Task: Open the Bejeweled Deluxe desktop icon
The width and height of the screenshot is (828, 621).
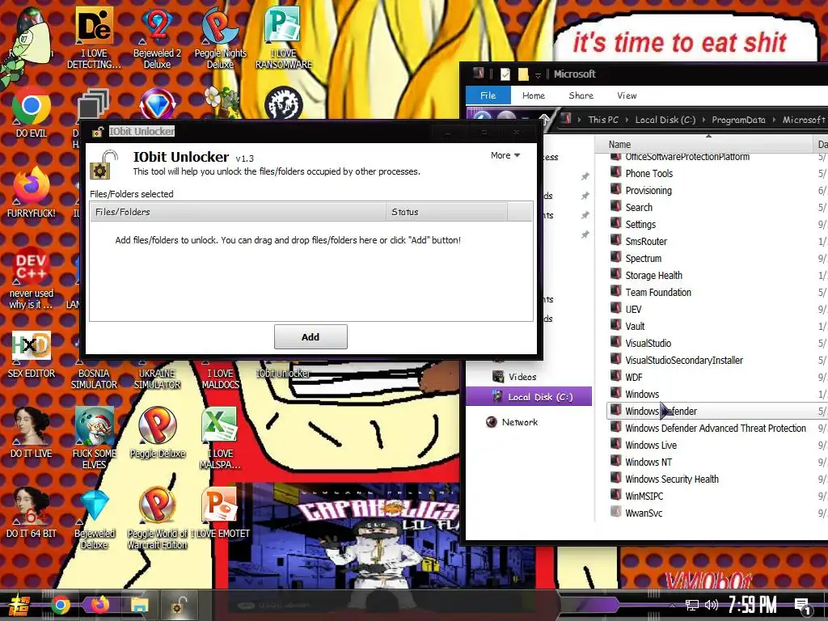Action: point(94,518)
